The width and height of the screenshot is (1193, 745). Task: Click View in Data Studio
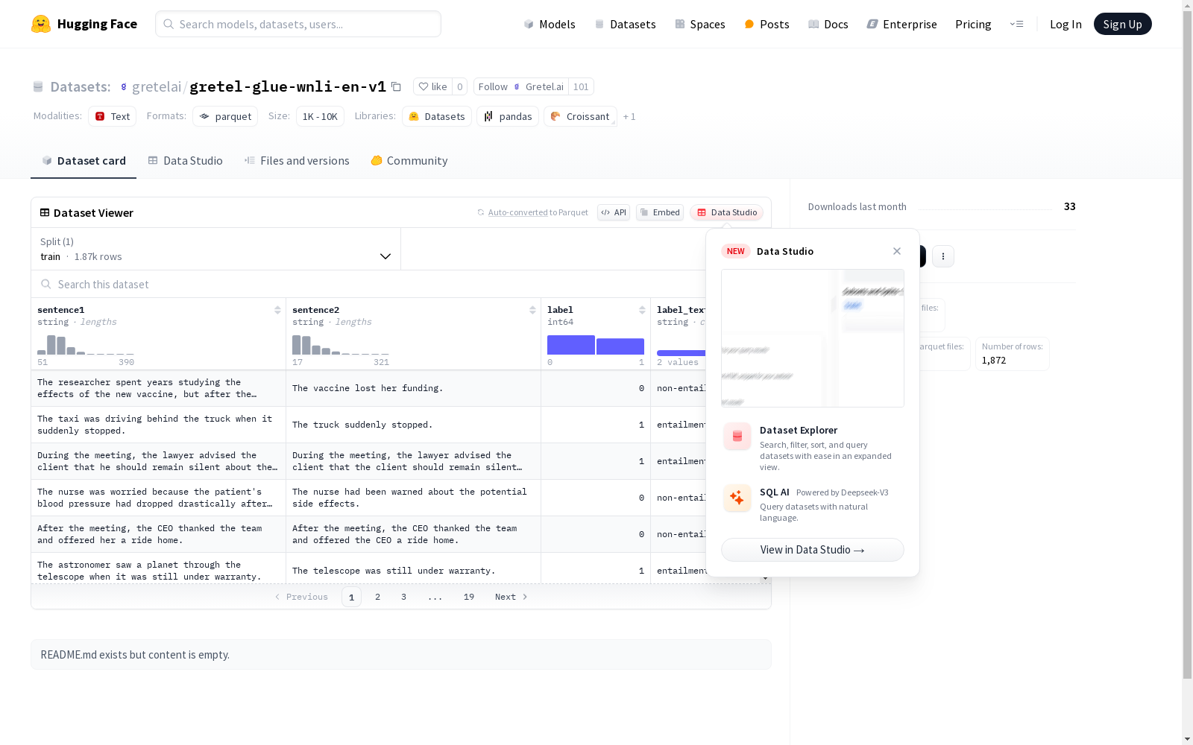coord(813,550)
